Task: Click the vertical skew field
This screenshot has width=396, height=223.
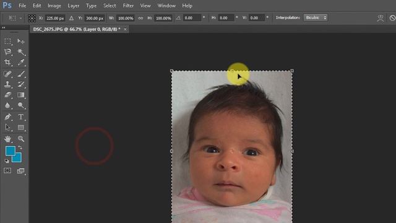Action: click(257, 18)
